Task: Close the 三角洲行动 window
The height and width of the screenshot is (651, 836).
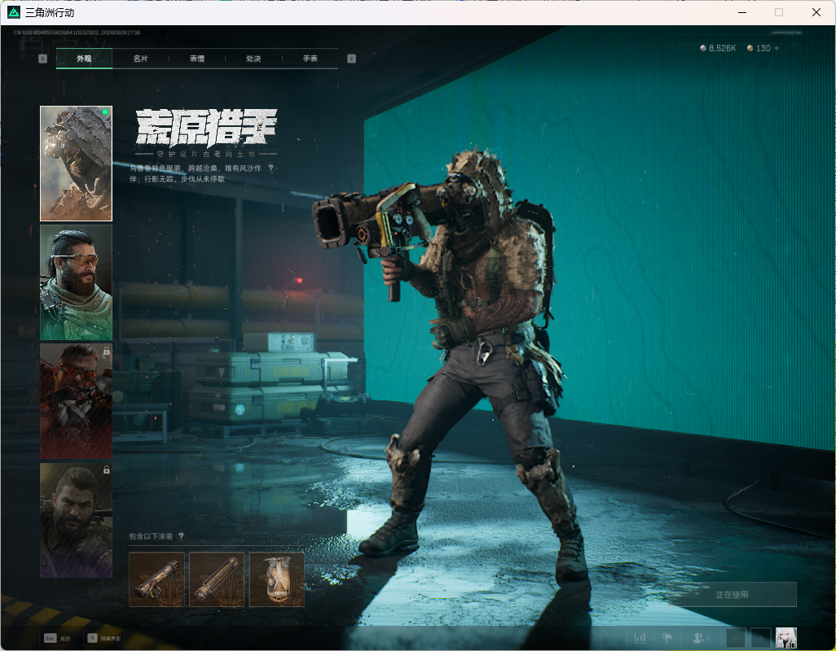Action: [x=816, y=12]
